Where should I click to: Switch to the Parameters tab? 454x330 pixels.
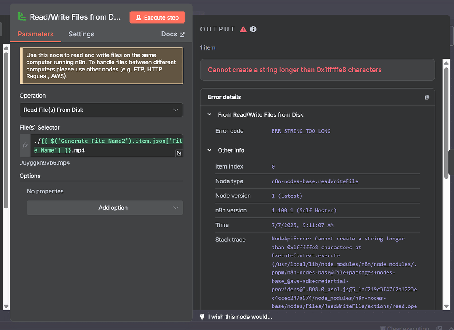tap(35, 34)
